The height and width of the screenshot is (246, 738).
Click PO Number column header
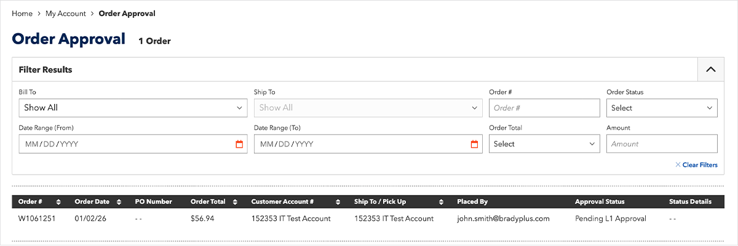153,202
